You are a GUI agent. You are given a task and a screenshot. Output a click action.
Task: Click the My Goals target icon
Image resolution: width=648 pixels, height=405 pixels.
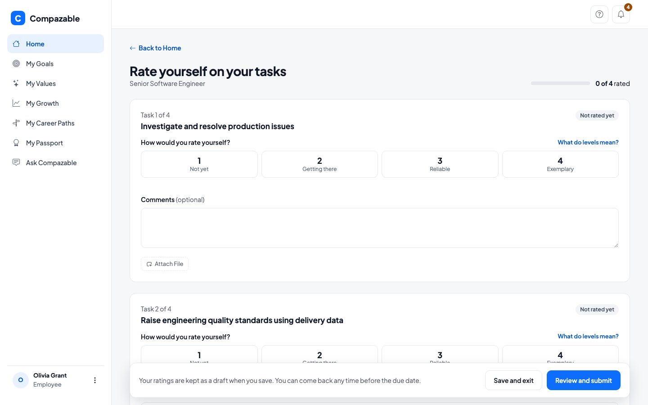tap(16, 63)
